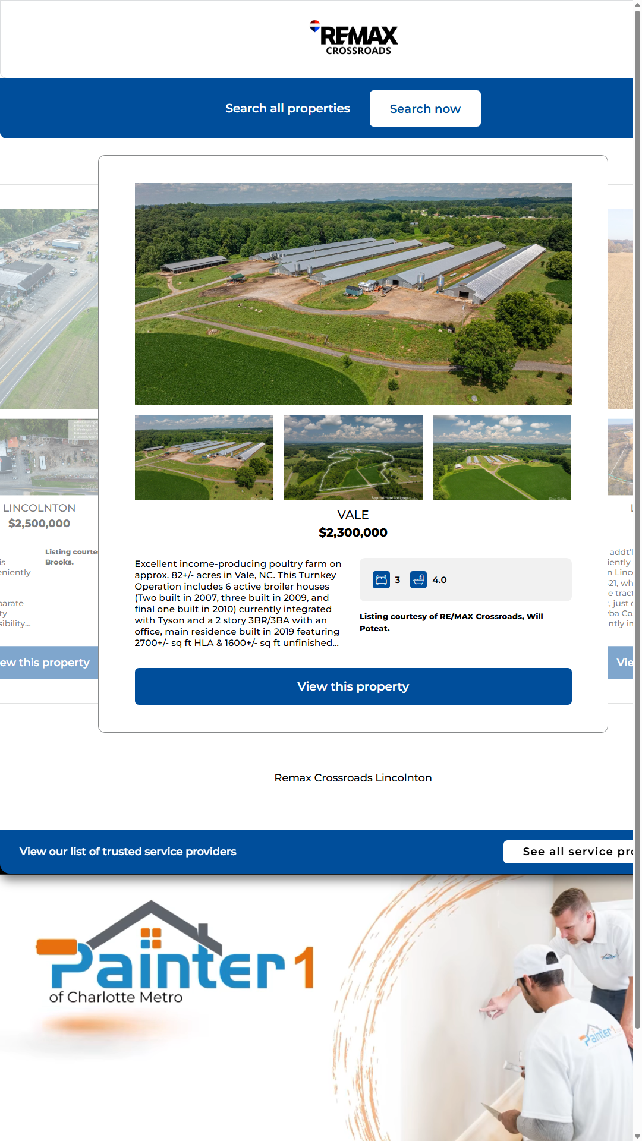Click the Painter1 of Charlotte Metro logo
Viewport: 642px width, 1141px height.
[x=175, y=954]
